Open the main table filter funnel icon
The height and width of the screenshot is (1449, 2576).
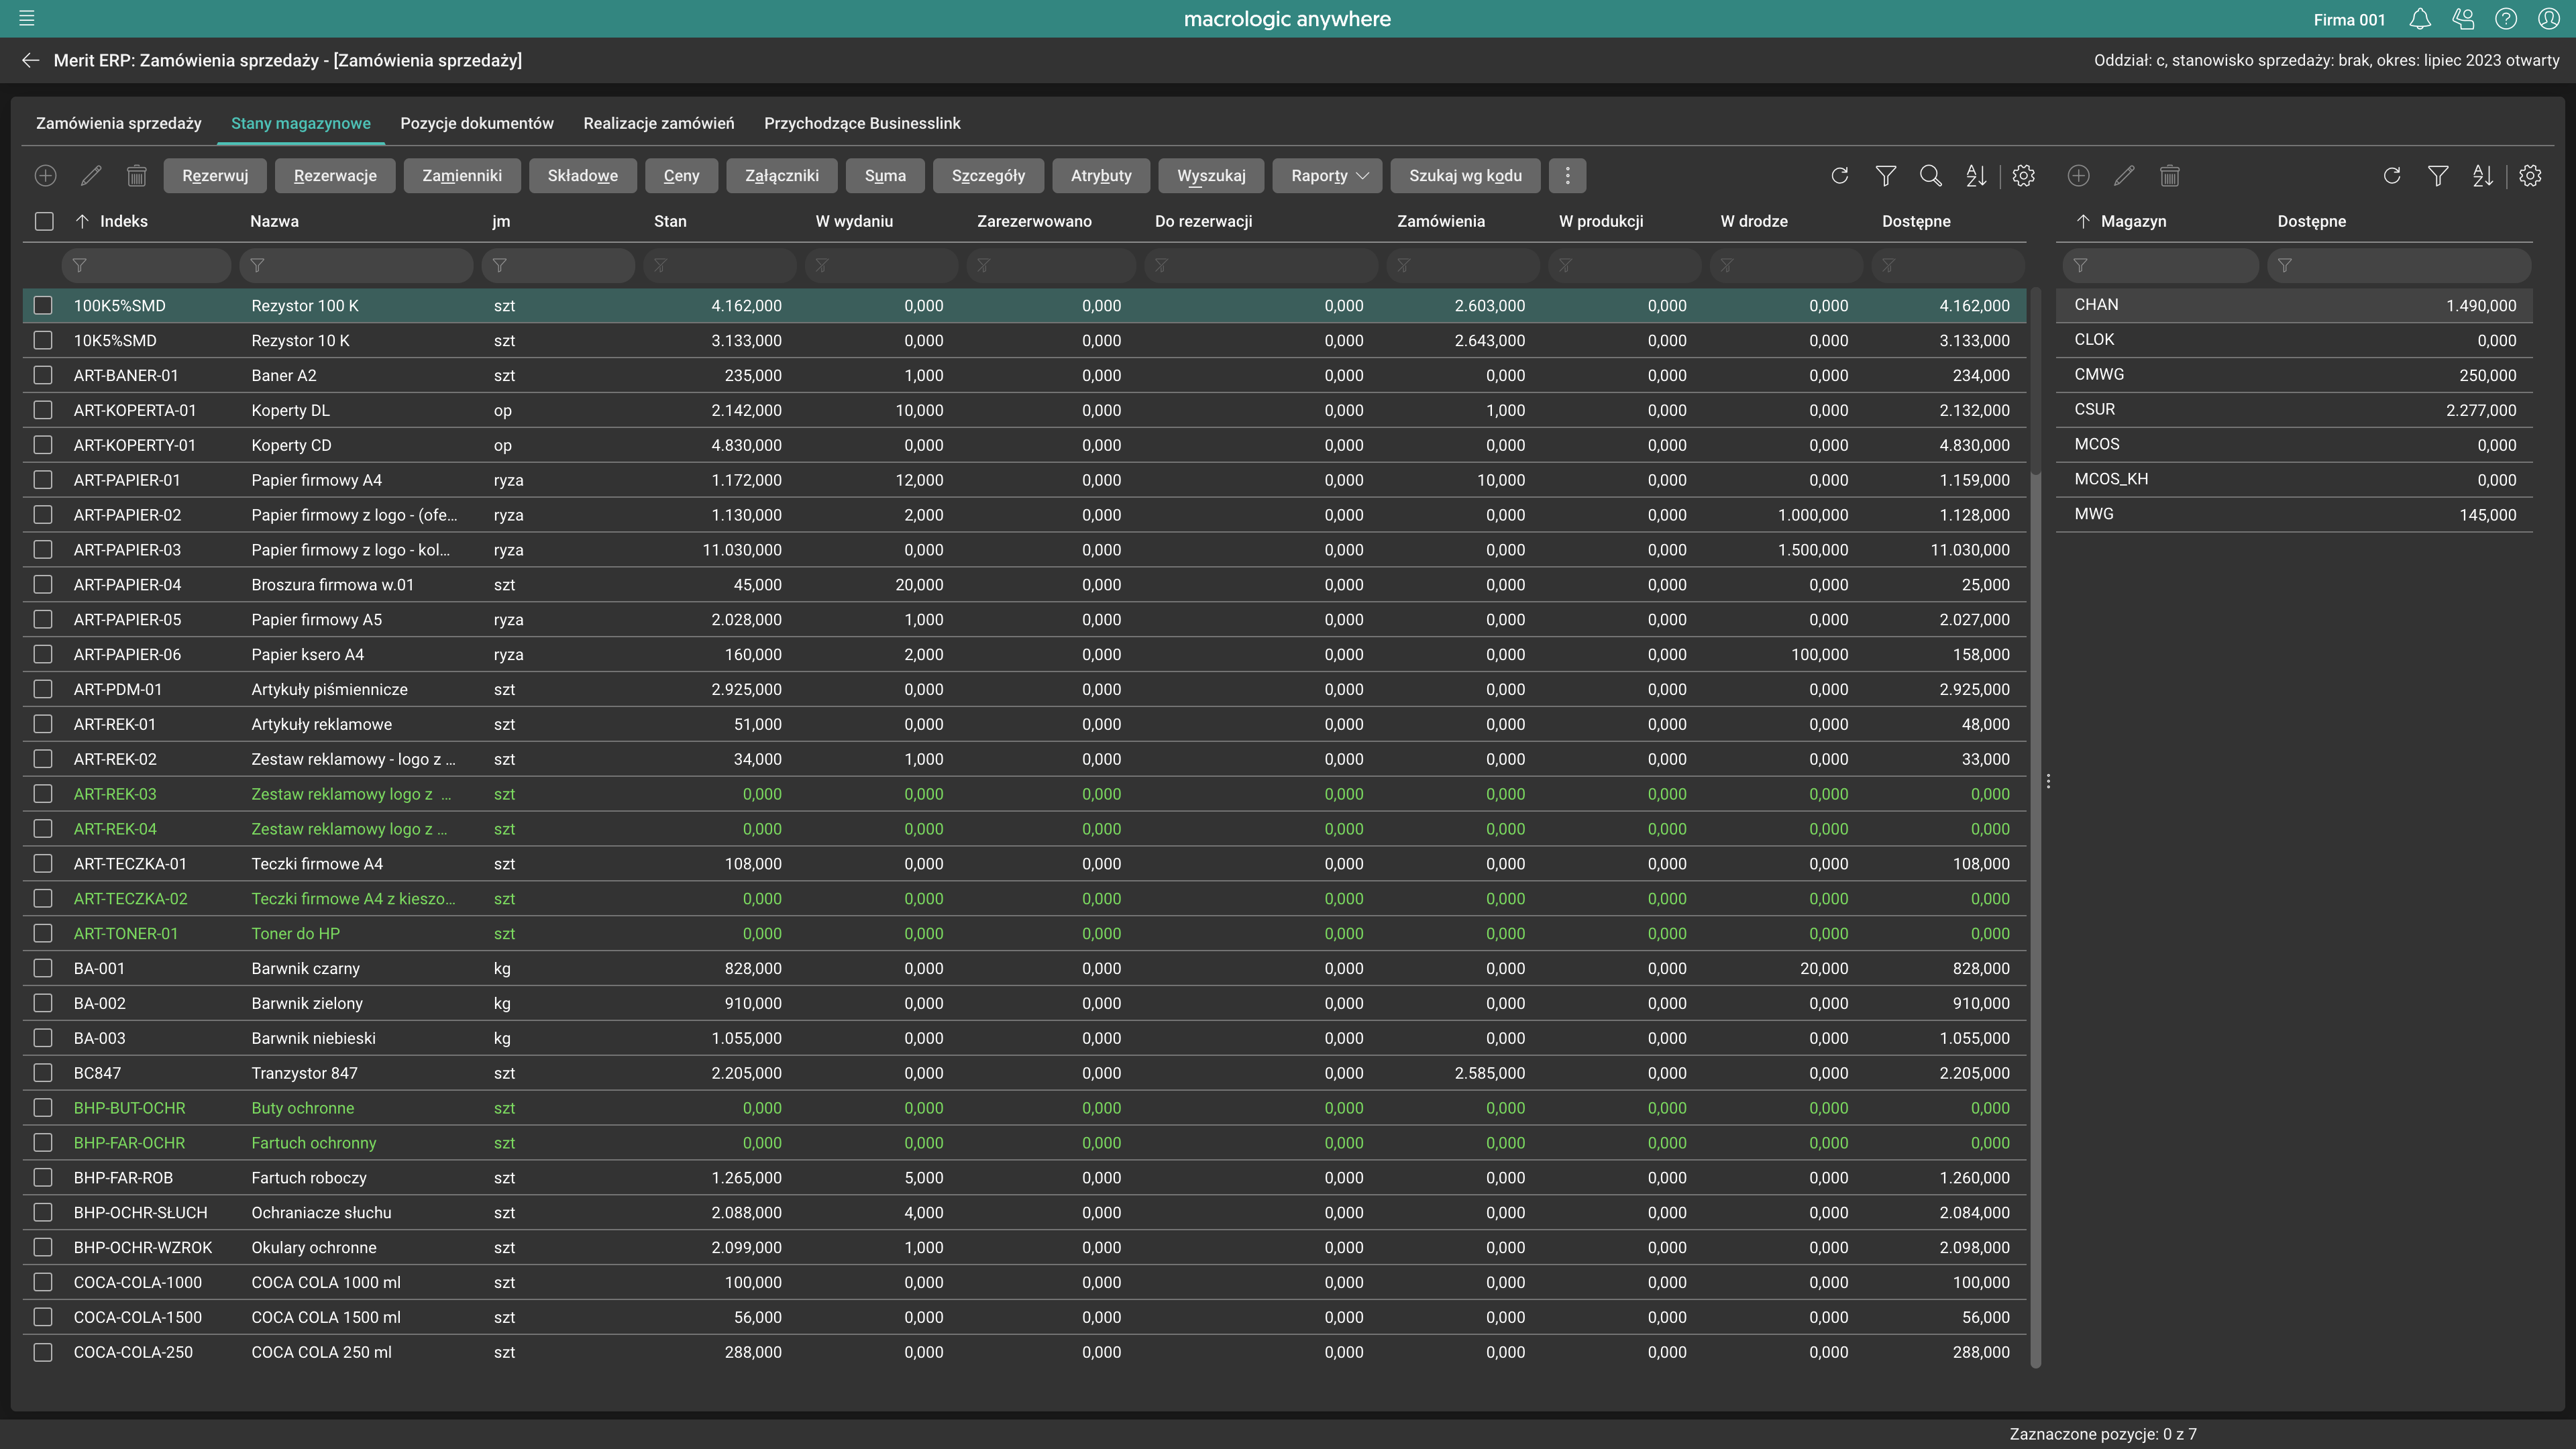tap(1885, 176)
